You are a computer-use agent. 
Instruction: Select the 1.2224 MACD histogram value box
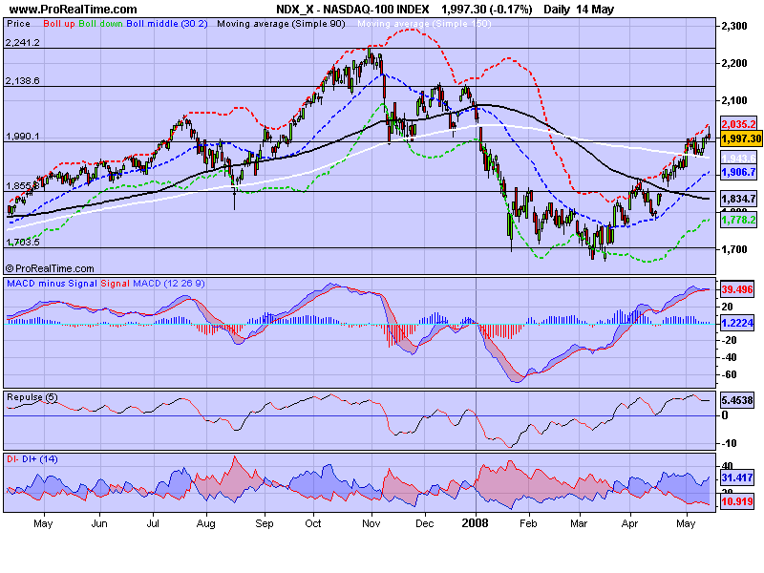tap(737, 323)
